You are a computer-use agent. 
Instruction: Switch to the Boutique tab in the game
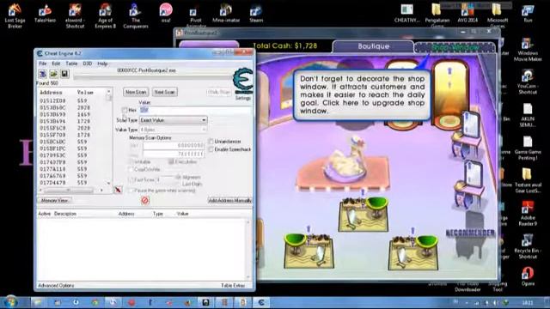pyautogui.click(x=373, y=46)
